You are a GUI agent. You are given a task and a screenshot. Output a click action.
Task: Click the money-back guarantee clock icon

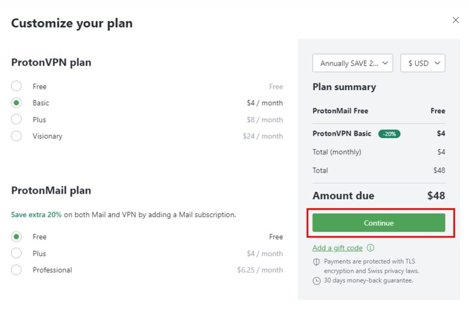coord(316,281)
